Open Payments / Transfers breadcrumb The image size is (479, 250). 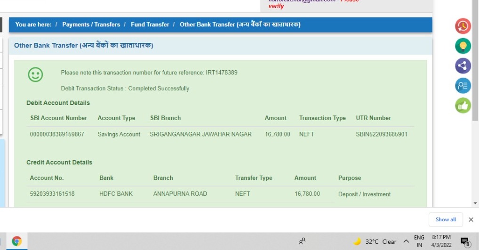(x=91, y=24)
